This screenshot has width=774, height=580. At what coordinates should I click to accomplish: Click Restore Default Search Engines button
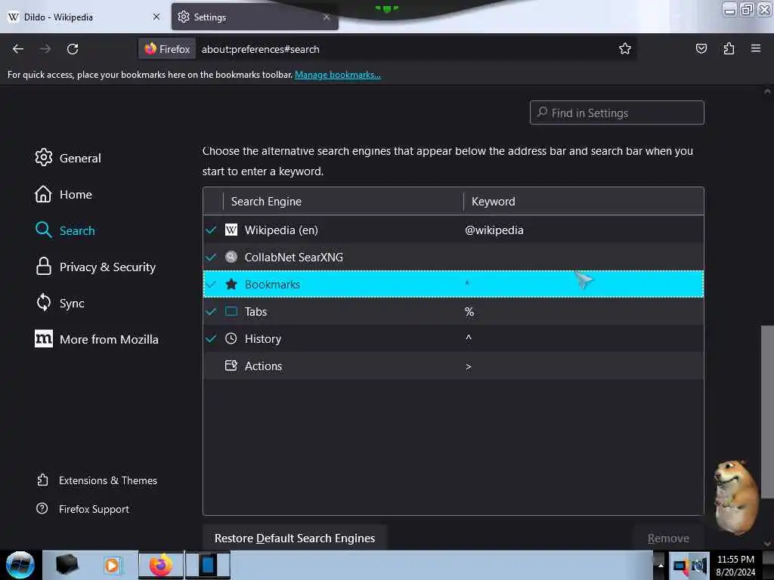click(x=295, y=538)
